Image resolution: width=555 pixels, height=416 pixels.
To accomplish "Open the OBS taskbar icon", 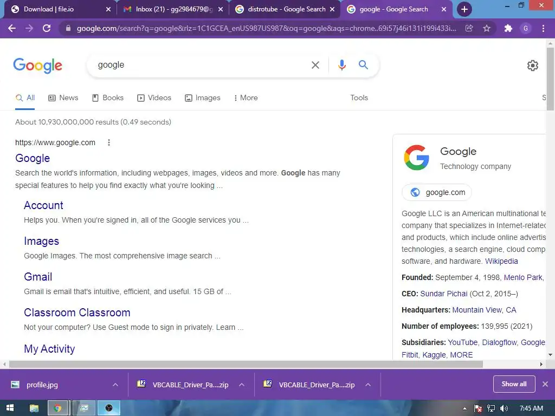I will [108, 408].
